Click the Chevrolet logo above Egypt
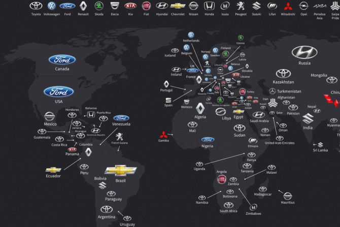 tap(239, 112)
